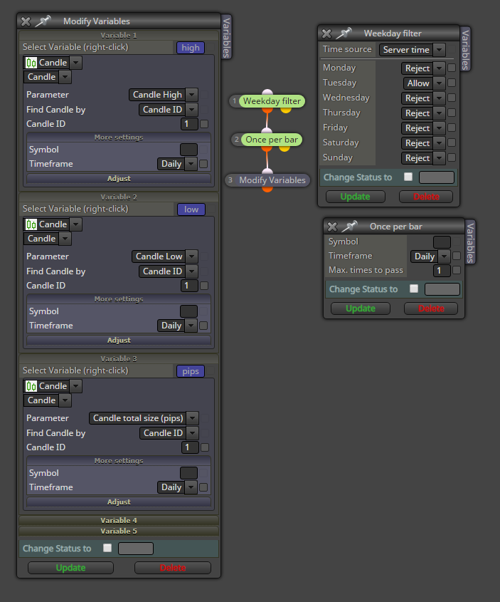Click orange output dot under Modify Variables node
This screenshot has height=602, width=500.
coord(267,190)
